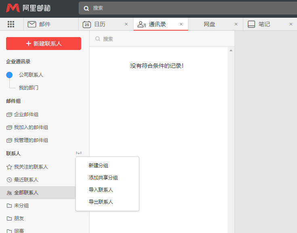Click the notes notebook icon

click(251, 24)
